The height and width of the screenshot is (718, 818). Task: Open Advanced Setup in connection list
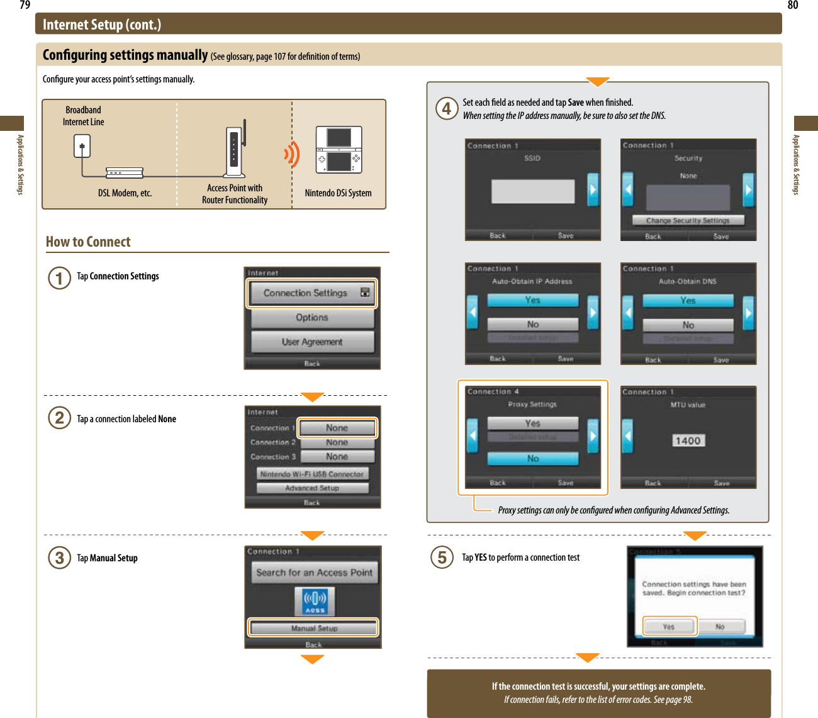312,488
